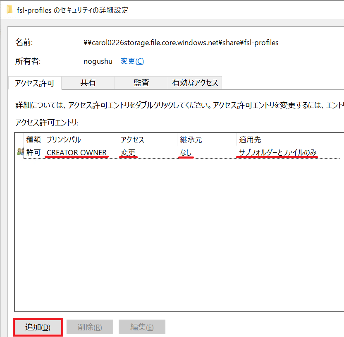
Task: Sort by the プリンシパル column header
Action: [x=81, y=140]
